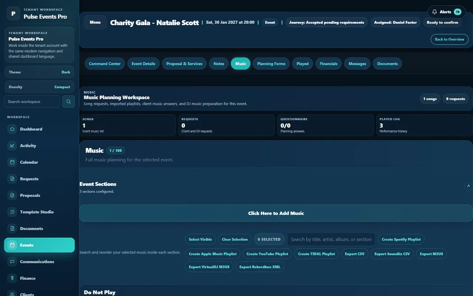Collapse the Event Sections panel chevron
This screenshot has height=296, width=473.
click(x=468, y=186)
